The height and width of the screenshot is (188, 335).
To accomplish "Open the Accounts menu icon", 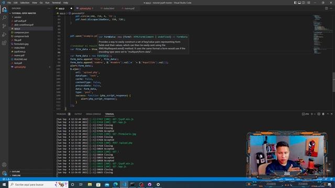I will tap(4, 164).
